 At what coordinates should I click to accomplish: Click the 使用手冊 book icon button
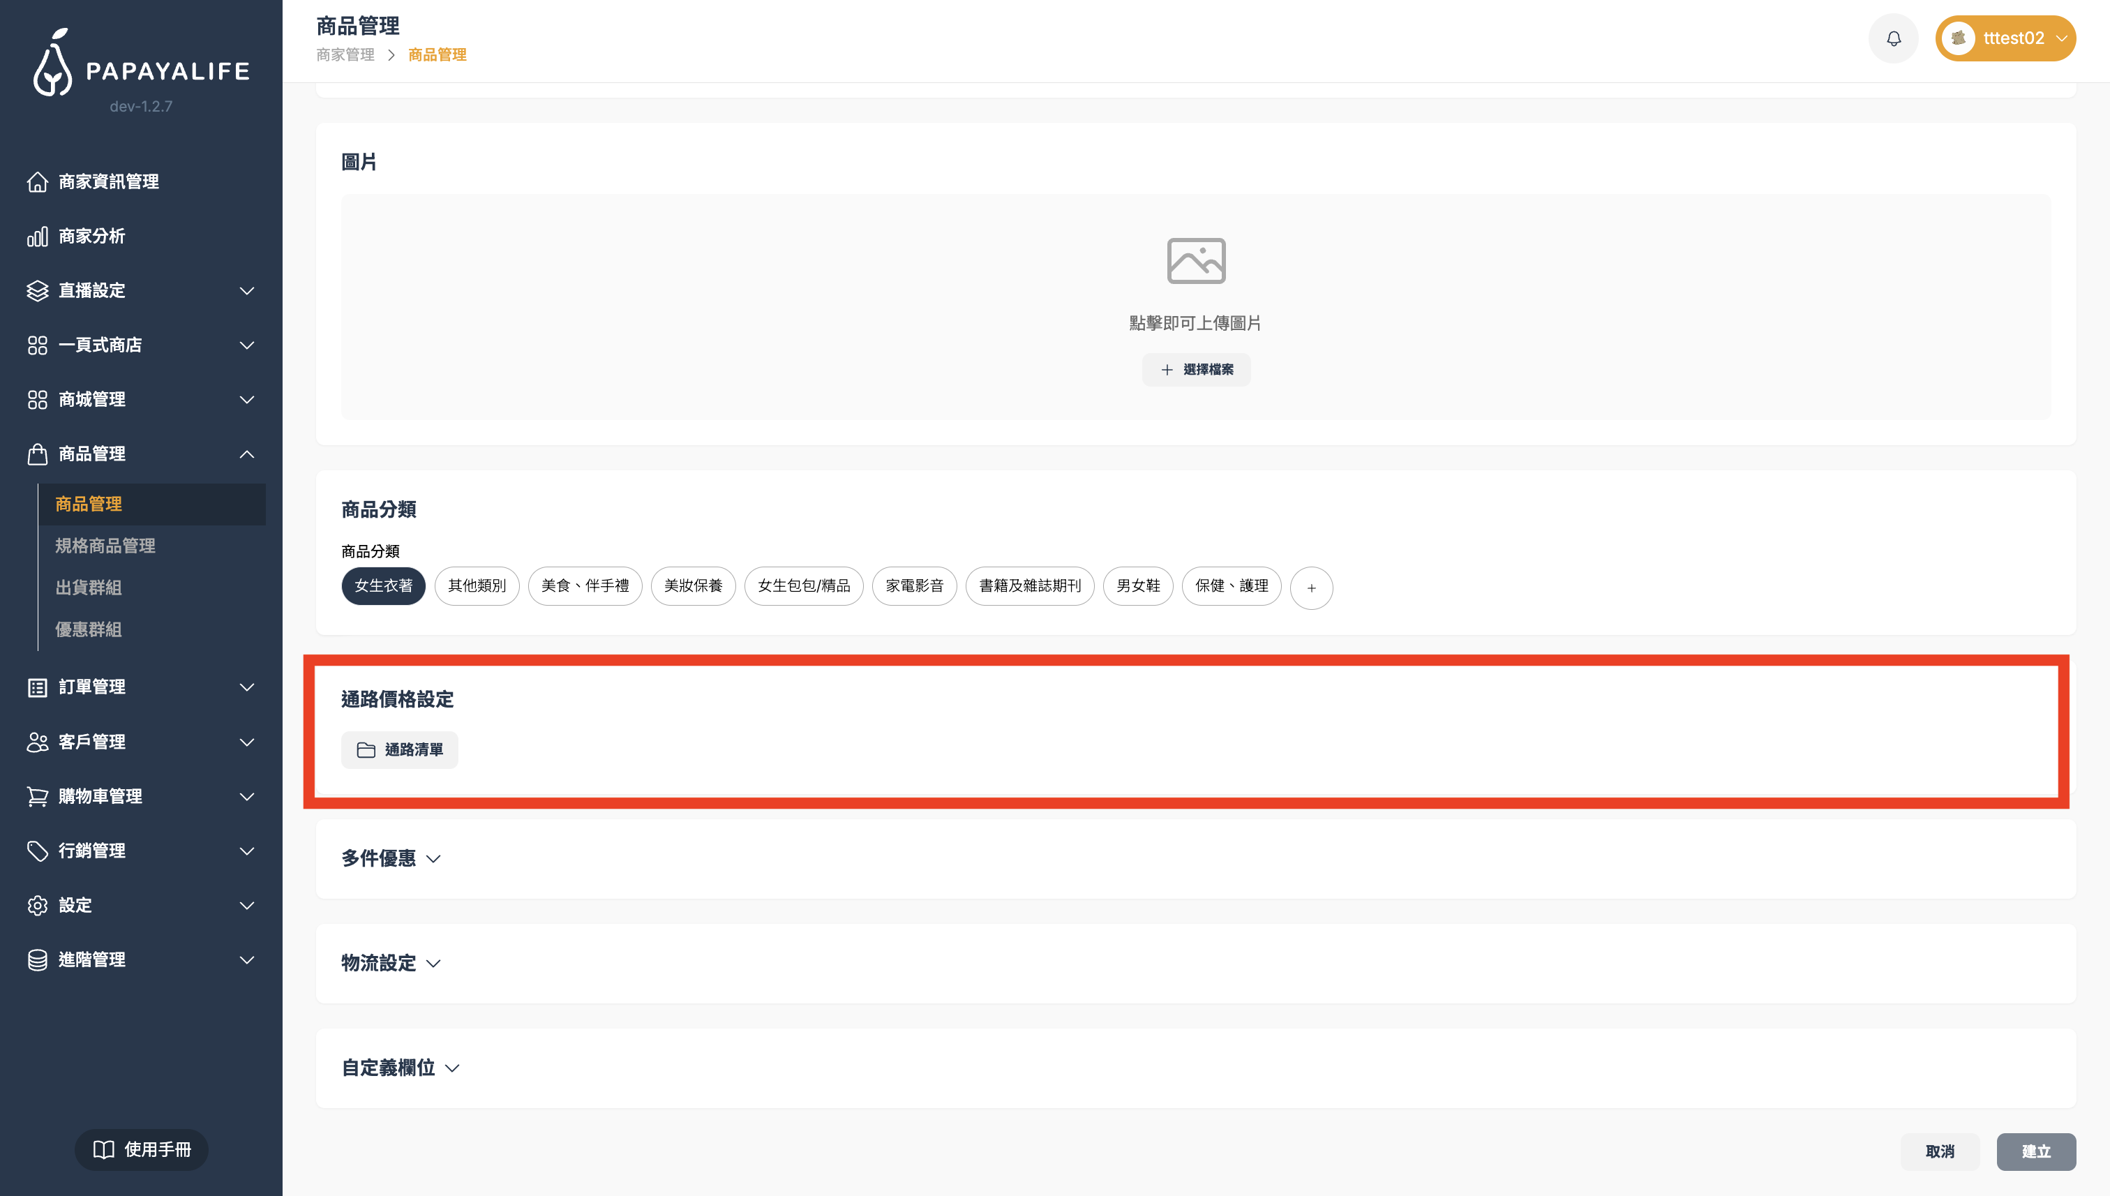pyautogui.click(x=141, y=1149)
